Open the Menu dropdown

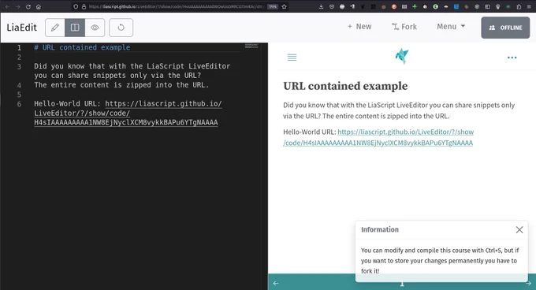click(451, 27)
